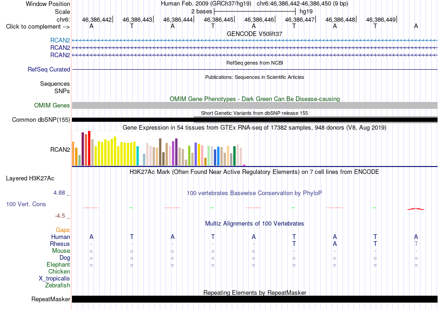Click the gray OMIM Genes bar
438x310 pixels.
pos(255,105)
